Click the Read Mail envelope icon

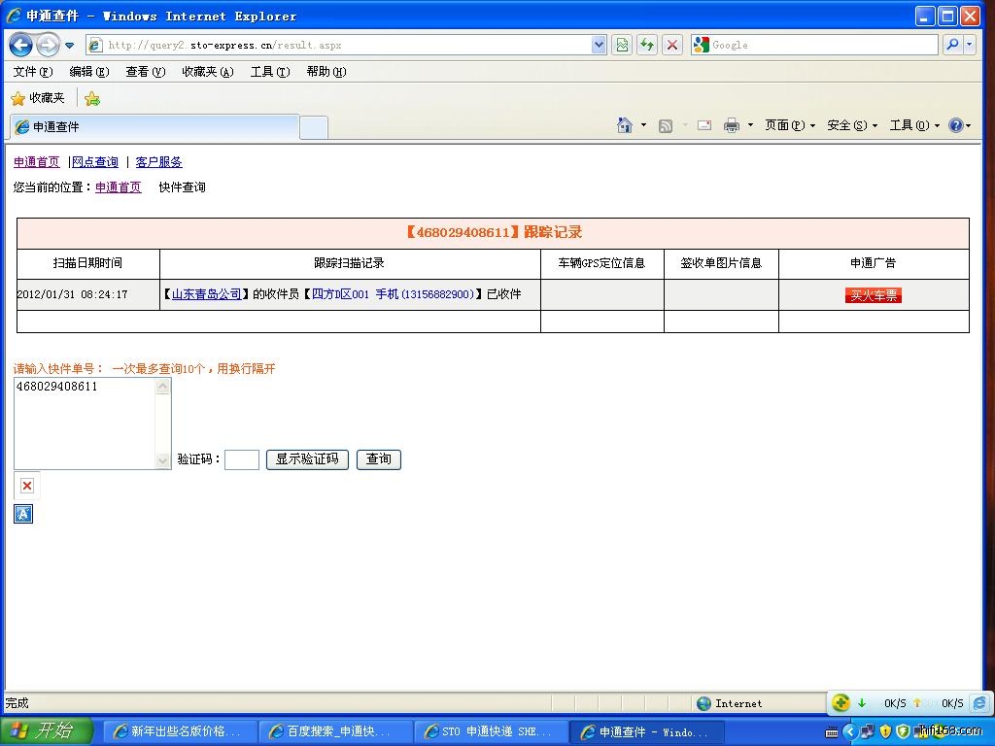pos(704,125)
